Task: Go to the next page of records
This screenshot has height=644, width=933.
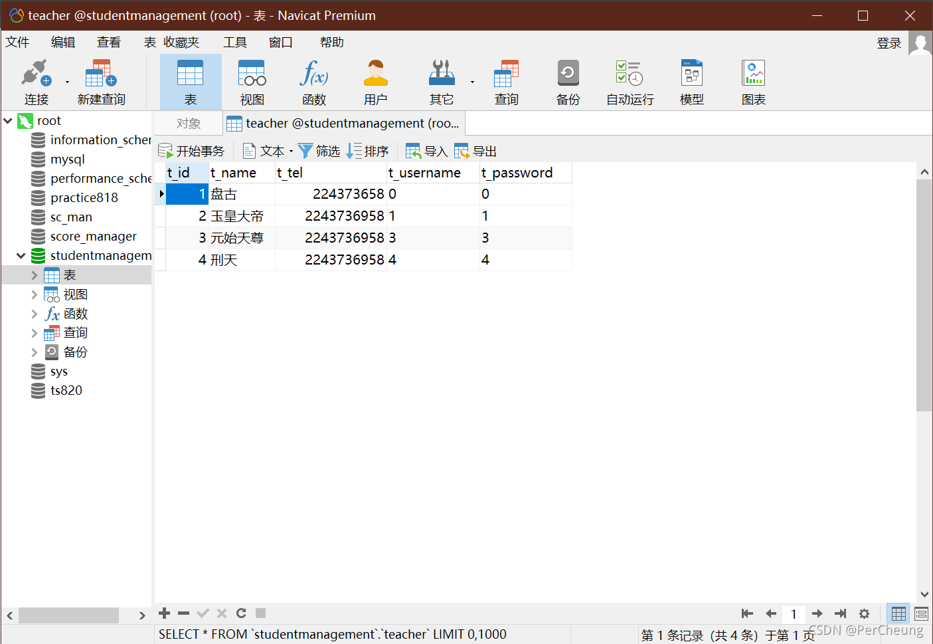Action: point(817,613)
